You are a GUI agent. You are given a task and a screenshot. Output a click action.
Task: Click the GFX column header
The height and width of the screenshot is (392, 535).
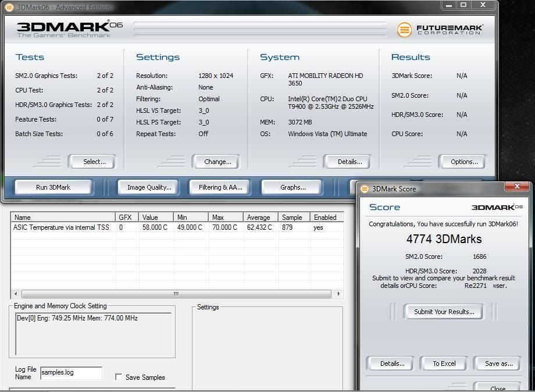click(127, 218)
